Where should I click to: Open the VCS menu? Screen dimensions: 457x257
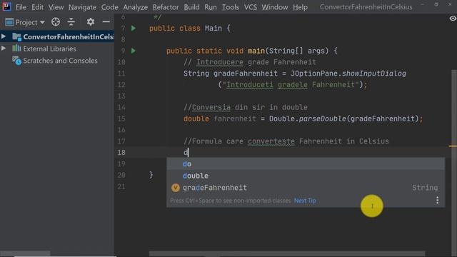tap(251, 7)
